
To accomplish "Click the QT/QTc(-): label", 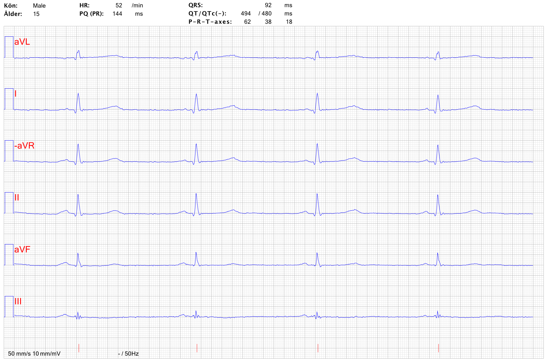I will pos(207,13).
